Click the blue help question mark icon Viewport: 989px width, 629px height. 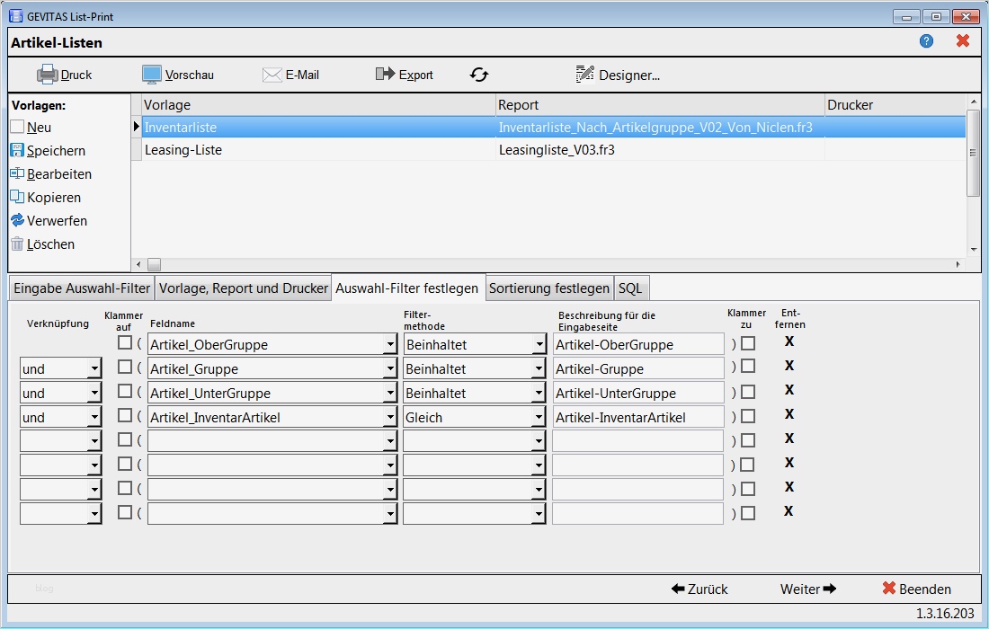coord(926,41)
